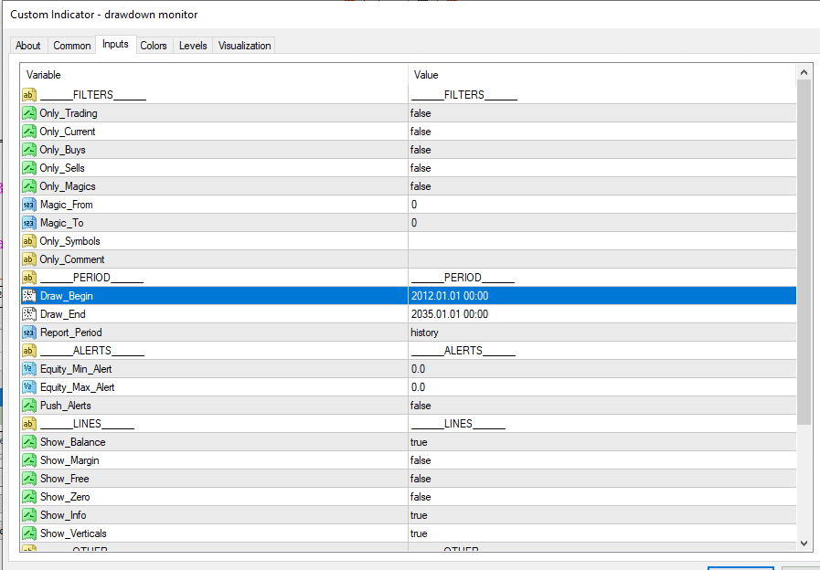Image resolution: width=820 pixels, height=570 pixels.
Task: Click the string icon beside Only_Symbols
Action: 29,241
